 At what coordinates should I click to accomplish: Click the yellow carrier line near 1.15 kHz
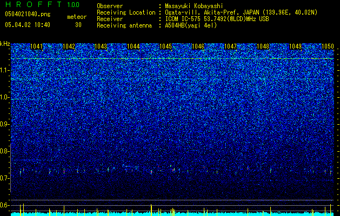[172, 59]
